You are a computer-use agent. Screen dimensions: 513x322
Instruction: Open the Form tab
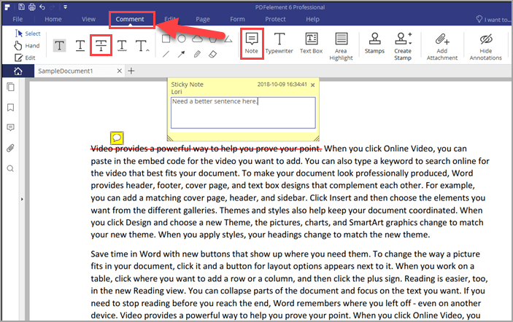(x=237, y=19)
